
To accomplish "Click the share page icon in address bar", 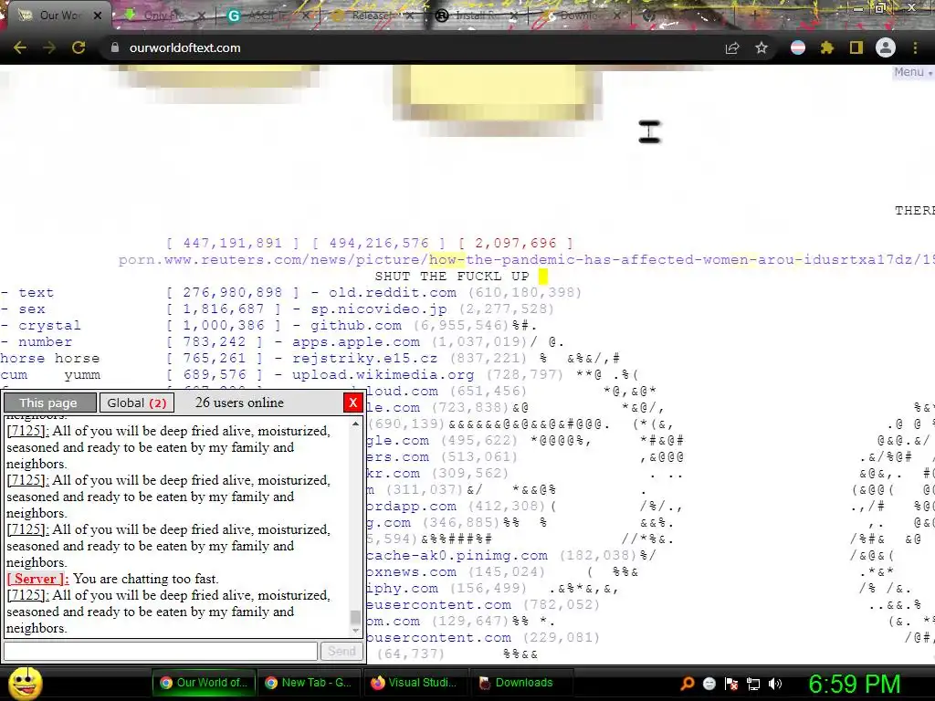I will [732, 47].
